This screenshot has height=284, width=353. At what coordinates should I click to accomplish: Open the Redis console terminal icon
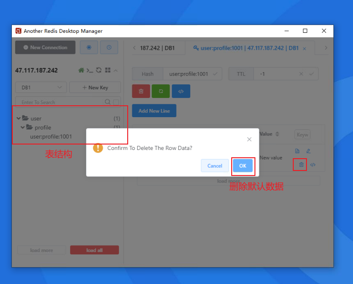[x=90, y=71]
